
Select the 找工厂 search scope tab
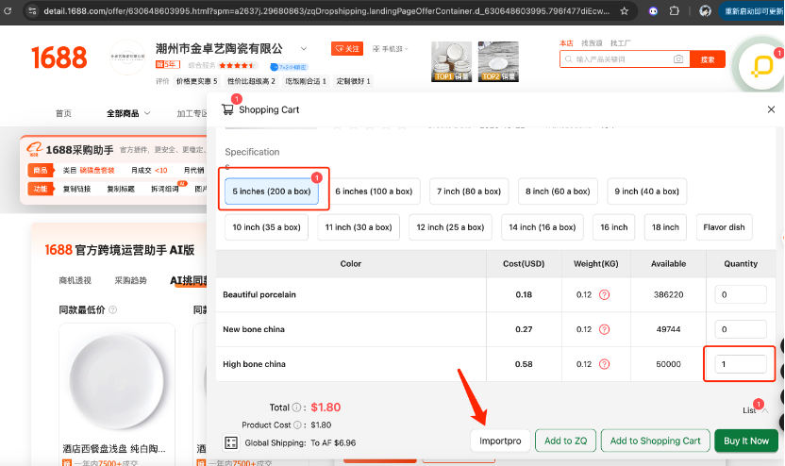[620, 43]
